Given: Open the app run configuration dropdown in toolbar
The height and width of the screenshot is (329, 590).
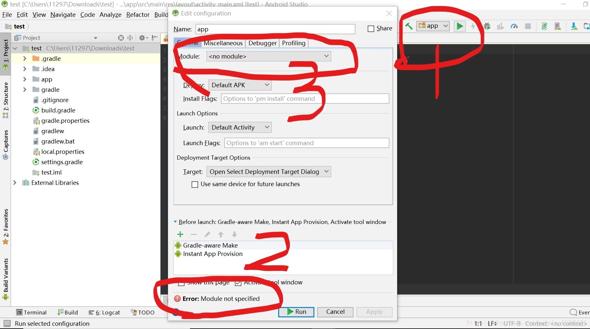Looking at the screenshot, I should [433, 26].
